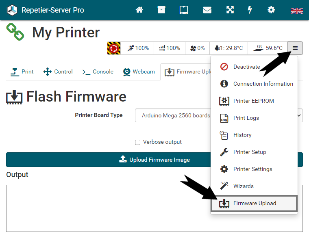Click the lightning bolt icon
The height and width of the screenshot is (236, 309).
click(x=250, y=10)
